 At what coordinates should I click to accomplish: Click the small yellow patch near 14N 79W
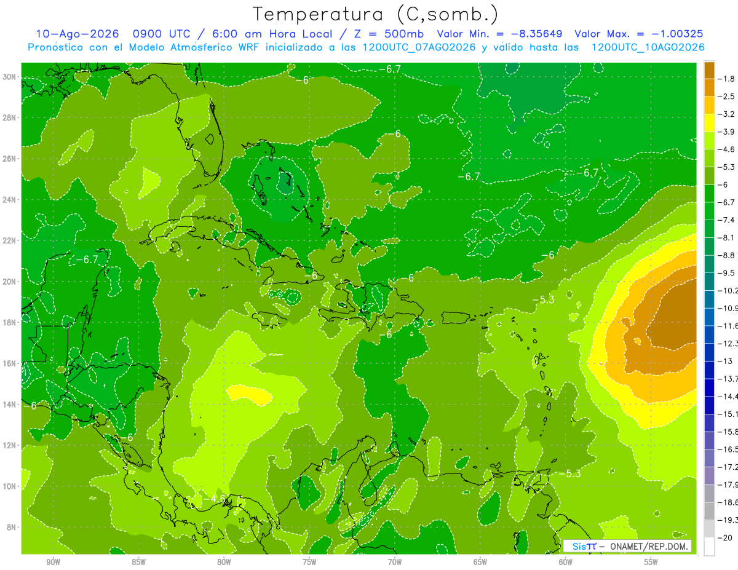coord(249,394)
